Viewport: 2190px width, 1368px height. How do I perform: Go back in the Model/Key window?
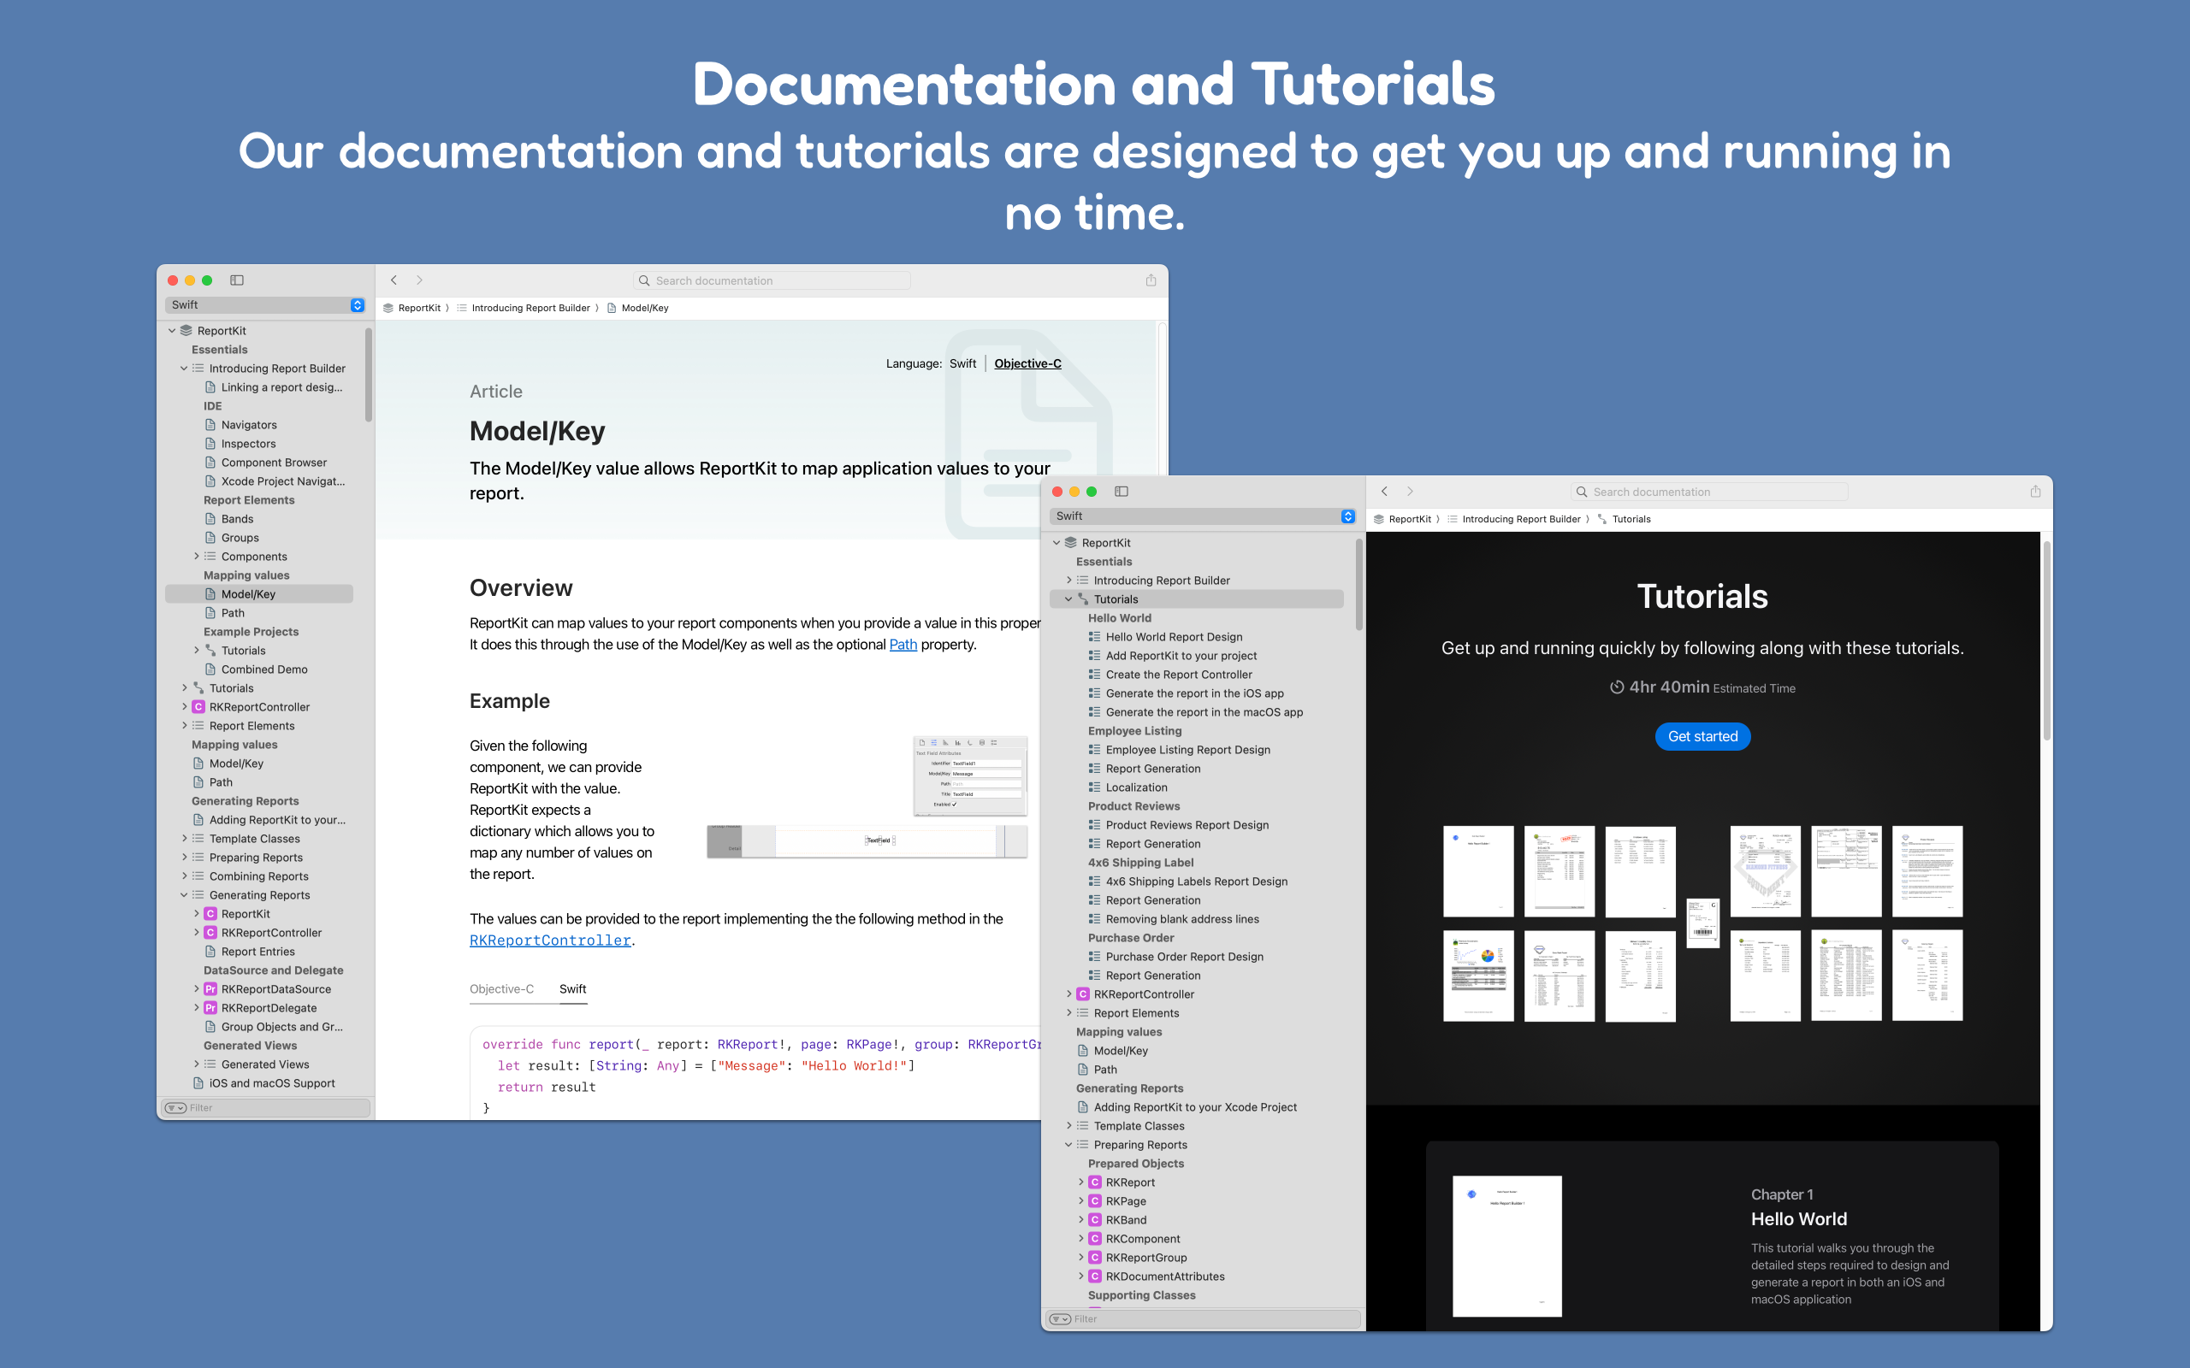pos(394,280)
